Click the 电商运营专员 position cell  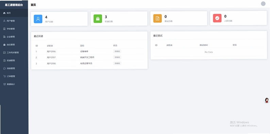86,63
